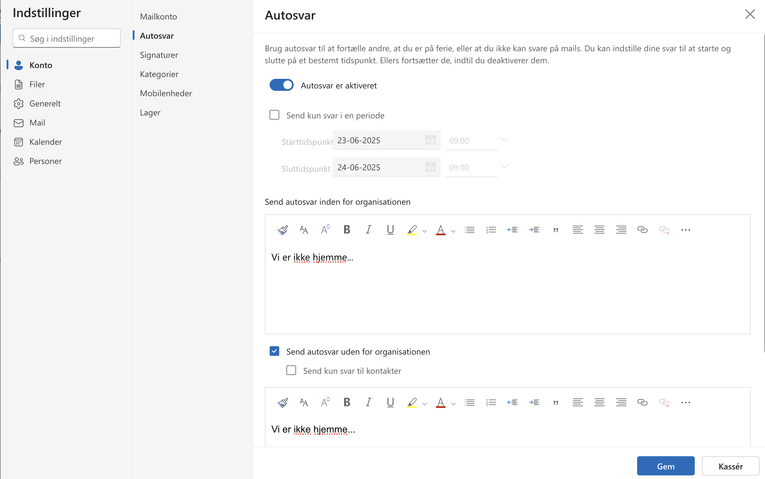The width and height of the screenshot is (765, 479).
Task: Click inside the internal reply text area
Action: [507, 288]
